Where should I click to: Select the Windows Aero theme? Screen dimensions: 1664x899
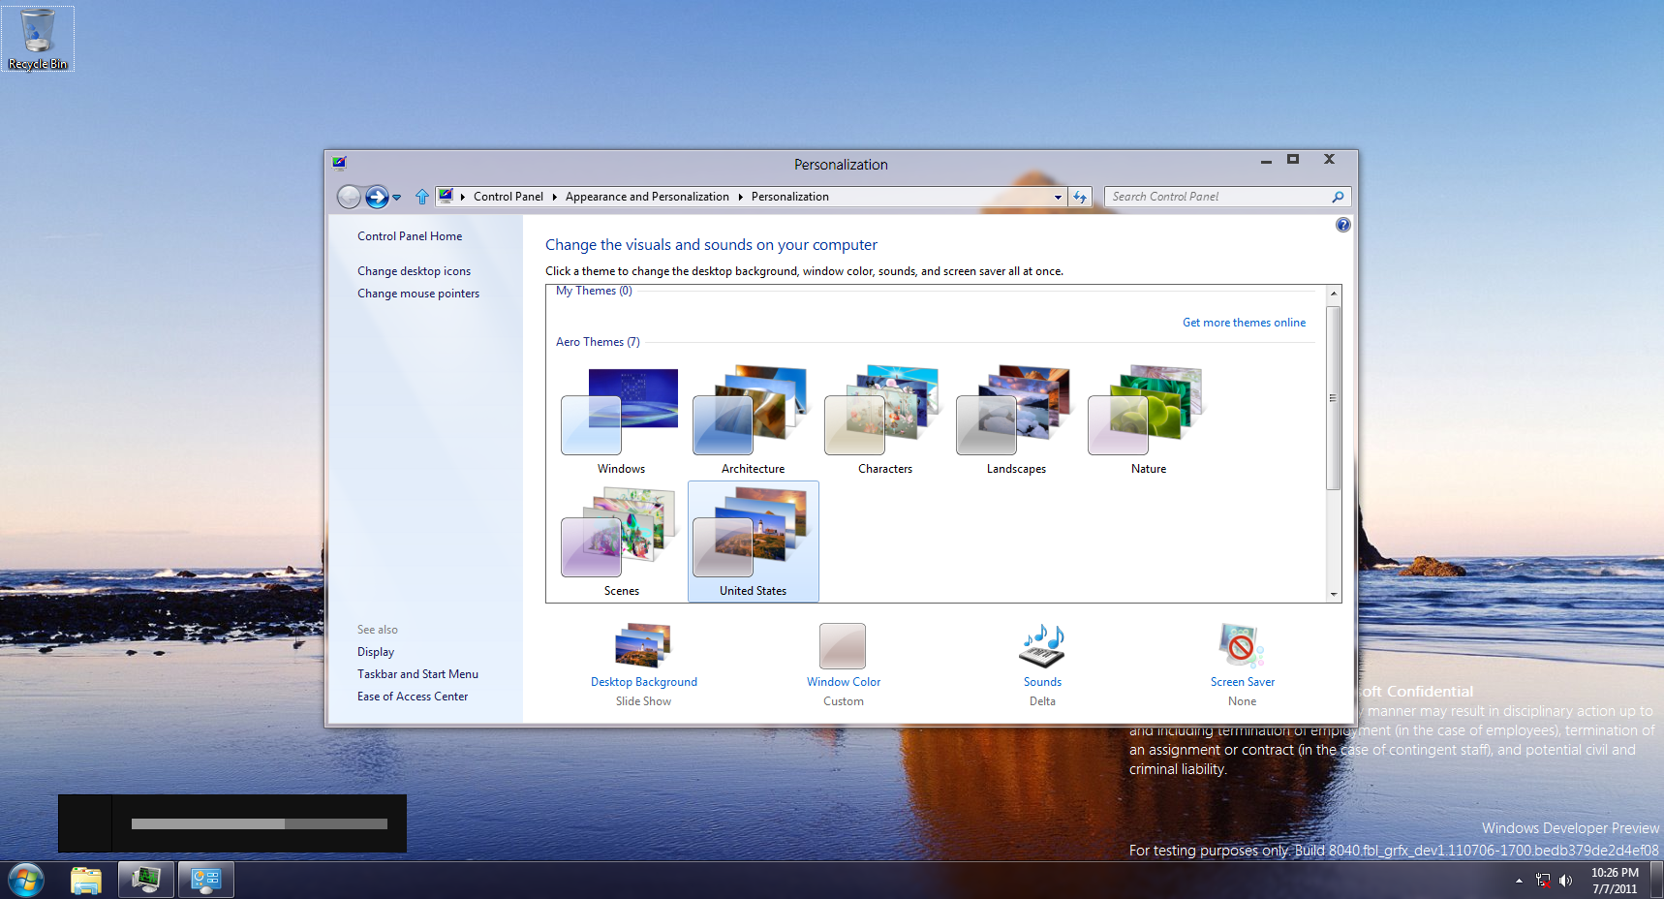tap(621, 420)
